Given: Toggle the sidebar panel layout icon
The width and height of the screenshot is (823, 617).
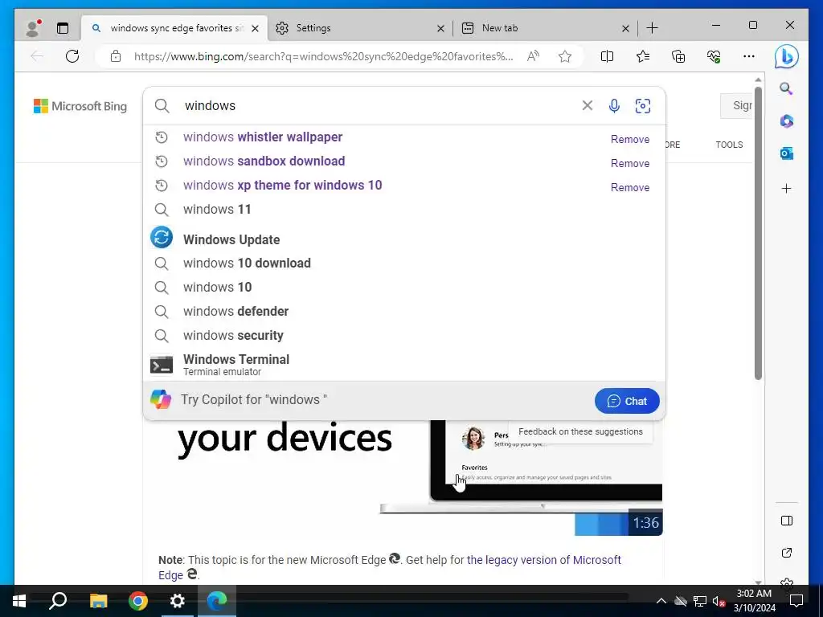Looking at the screenshot, I should coord(786,521).
